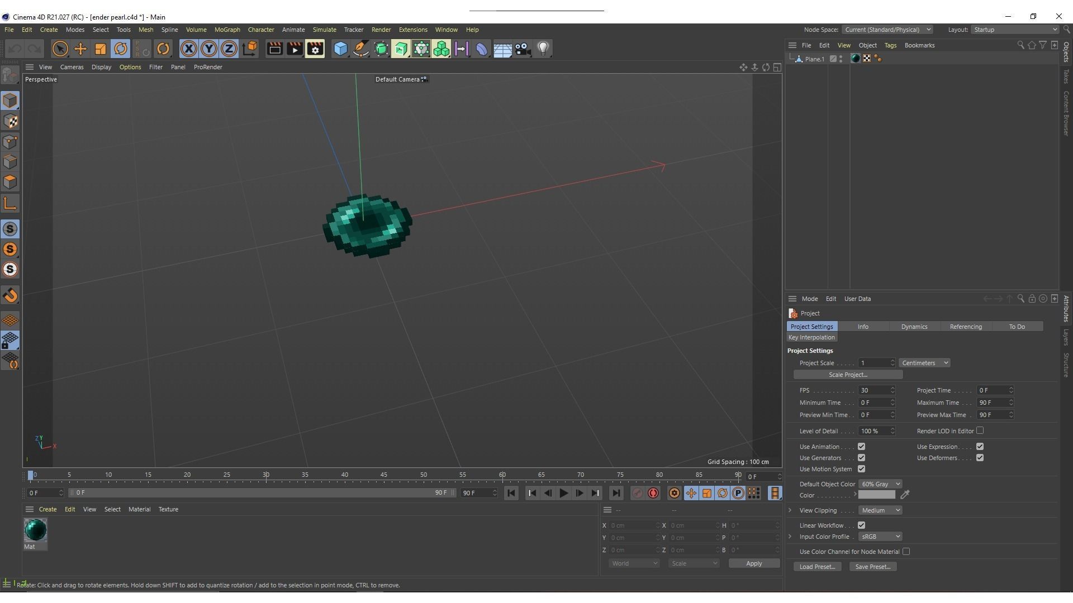Screen dimensions: 1073x603
Task: Enable Use Color Channel for Node Material
Action: 906,552
